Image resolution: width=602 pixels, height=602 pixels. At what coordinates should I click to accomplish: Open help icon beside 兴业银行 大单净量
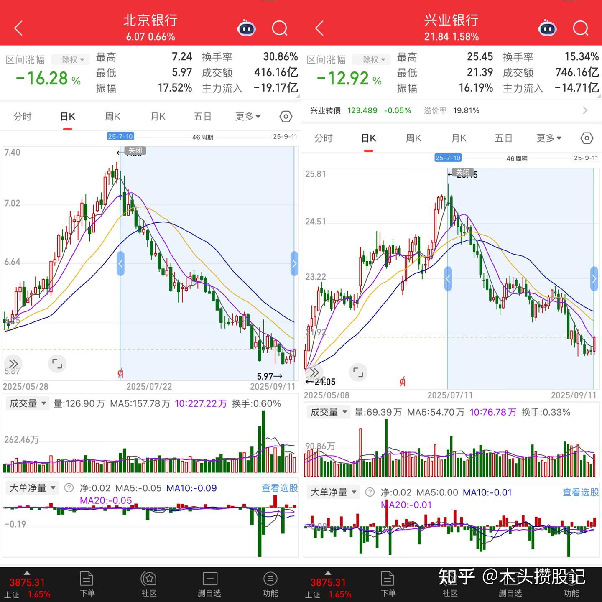point(370,492)
